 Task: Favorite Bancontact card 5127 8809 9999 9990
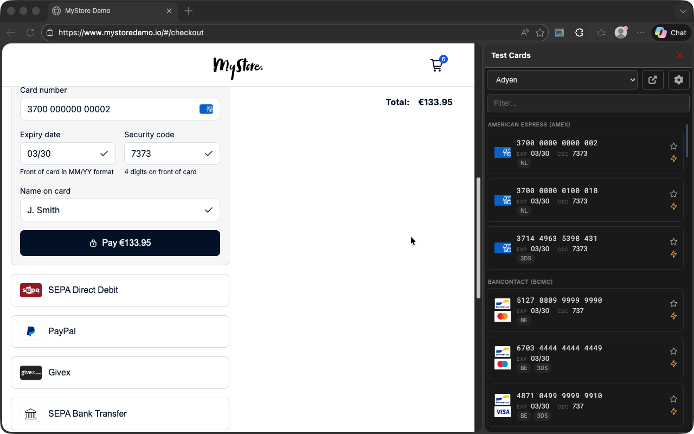pyautogui.click(x=673, y=303)
